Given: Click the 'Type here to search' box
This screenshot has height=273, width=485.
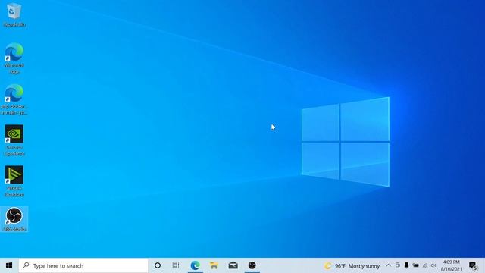Looking at the screenshot, I should tap(83, 265).
